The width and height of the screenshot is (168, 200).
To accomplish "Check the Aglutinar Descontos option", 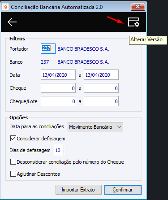I will [13, 174].
